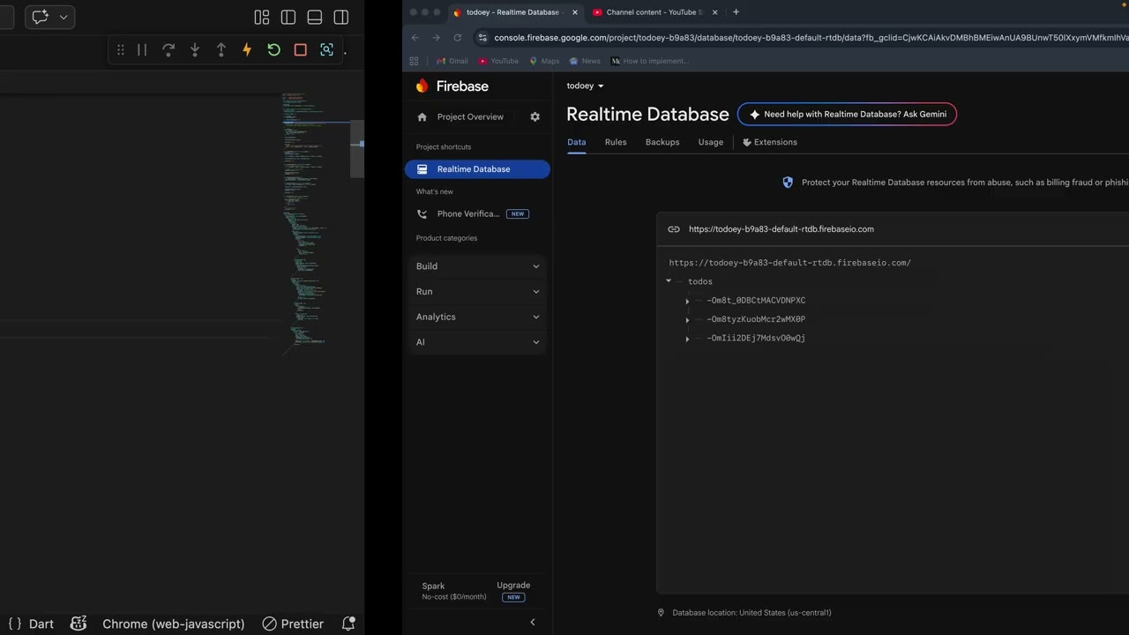Image resolution: width=1129 pixels, height=635 pixels.
Task: Switch to the Usage tab
Action: (x=711, y=142)
